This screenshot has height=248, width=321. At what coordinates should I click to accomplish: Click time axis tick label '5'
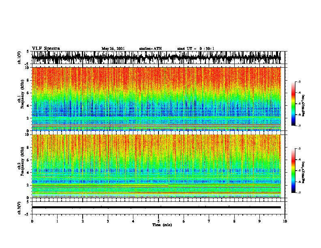pos(158,221)
